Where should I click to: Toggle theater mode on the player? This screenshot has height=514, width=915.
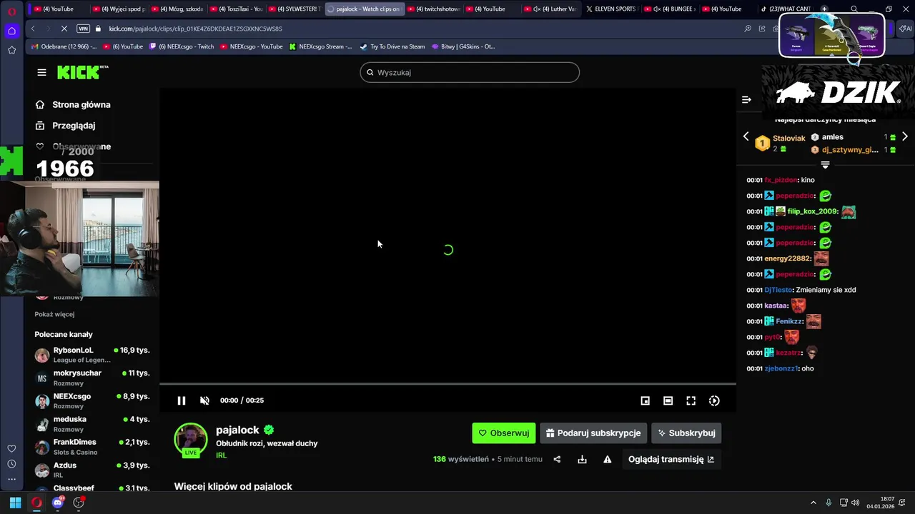click(x=668, y=400)
